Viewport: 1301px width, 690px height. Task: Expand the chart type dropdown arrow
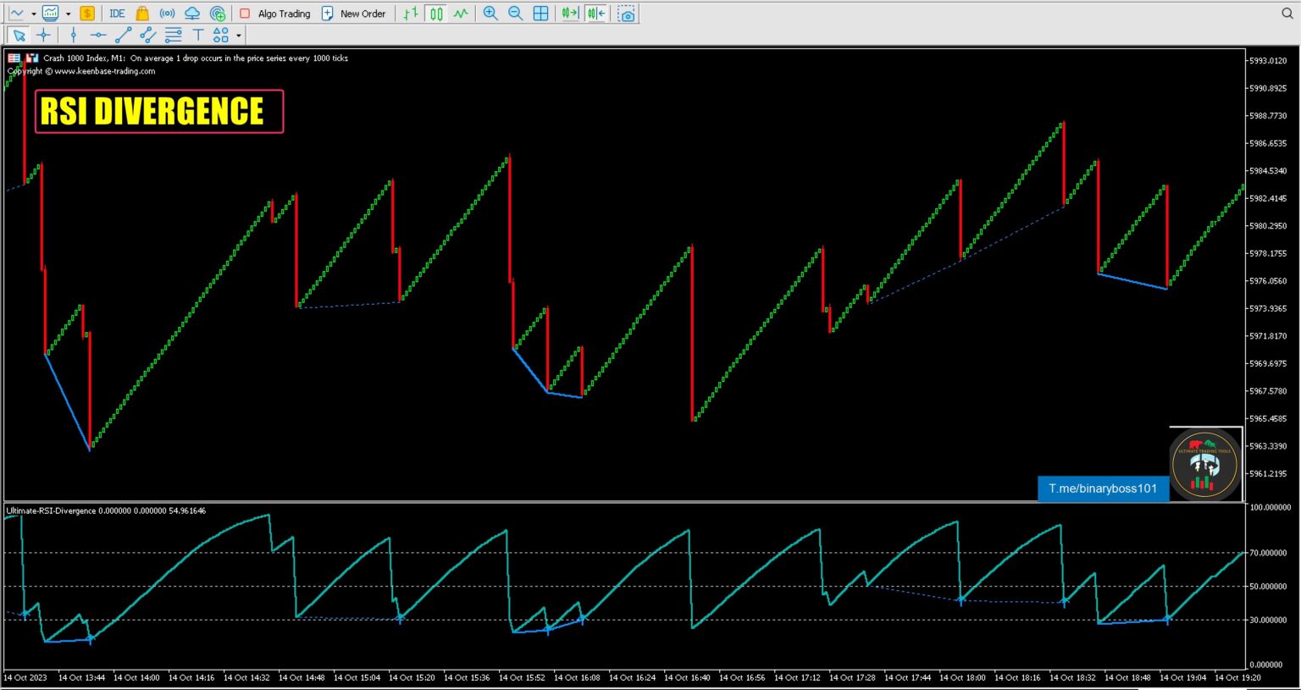coord(33,13)
